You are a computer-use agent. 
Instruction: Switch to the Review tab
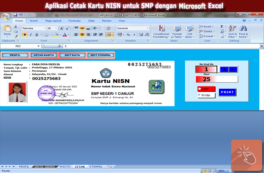[x=106, y=21]
